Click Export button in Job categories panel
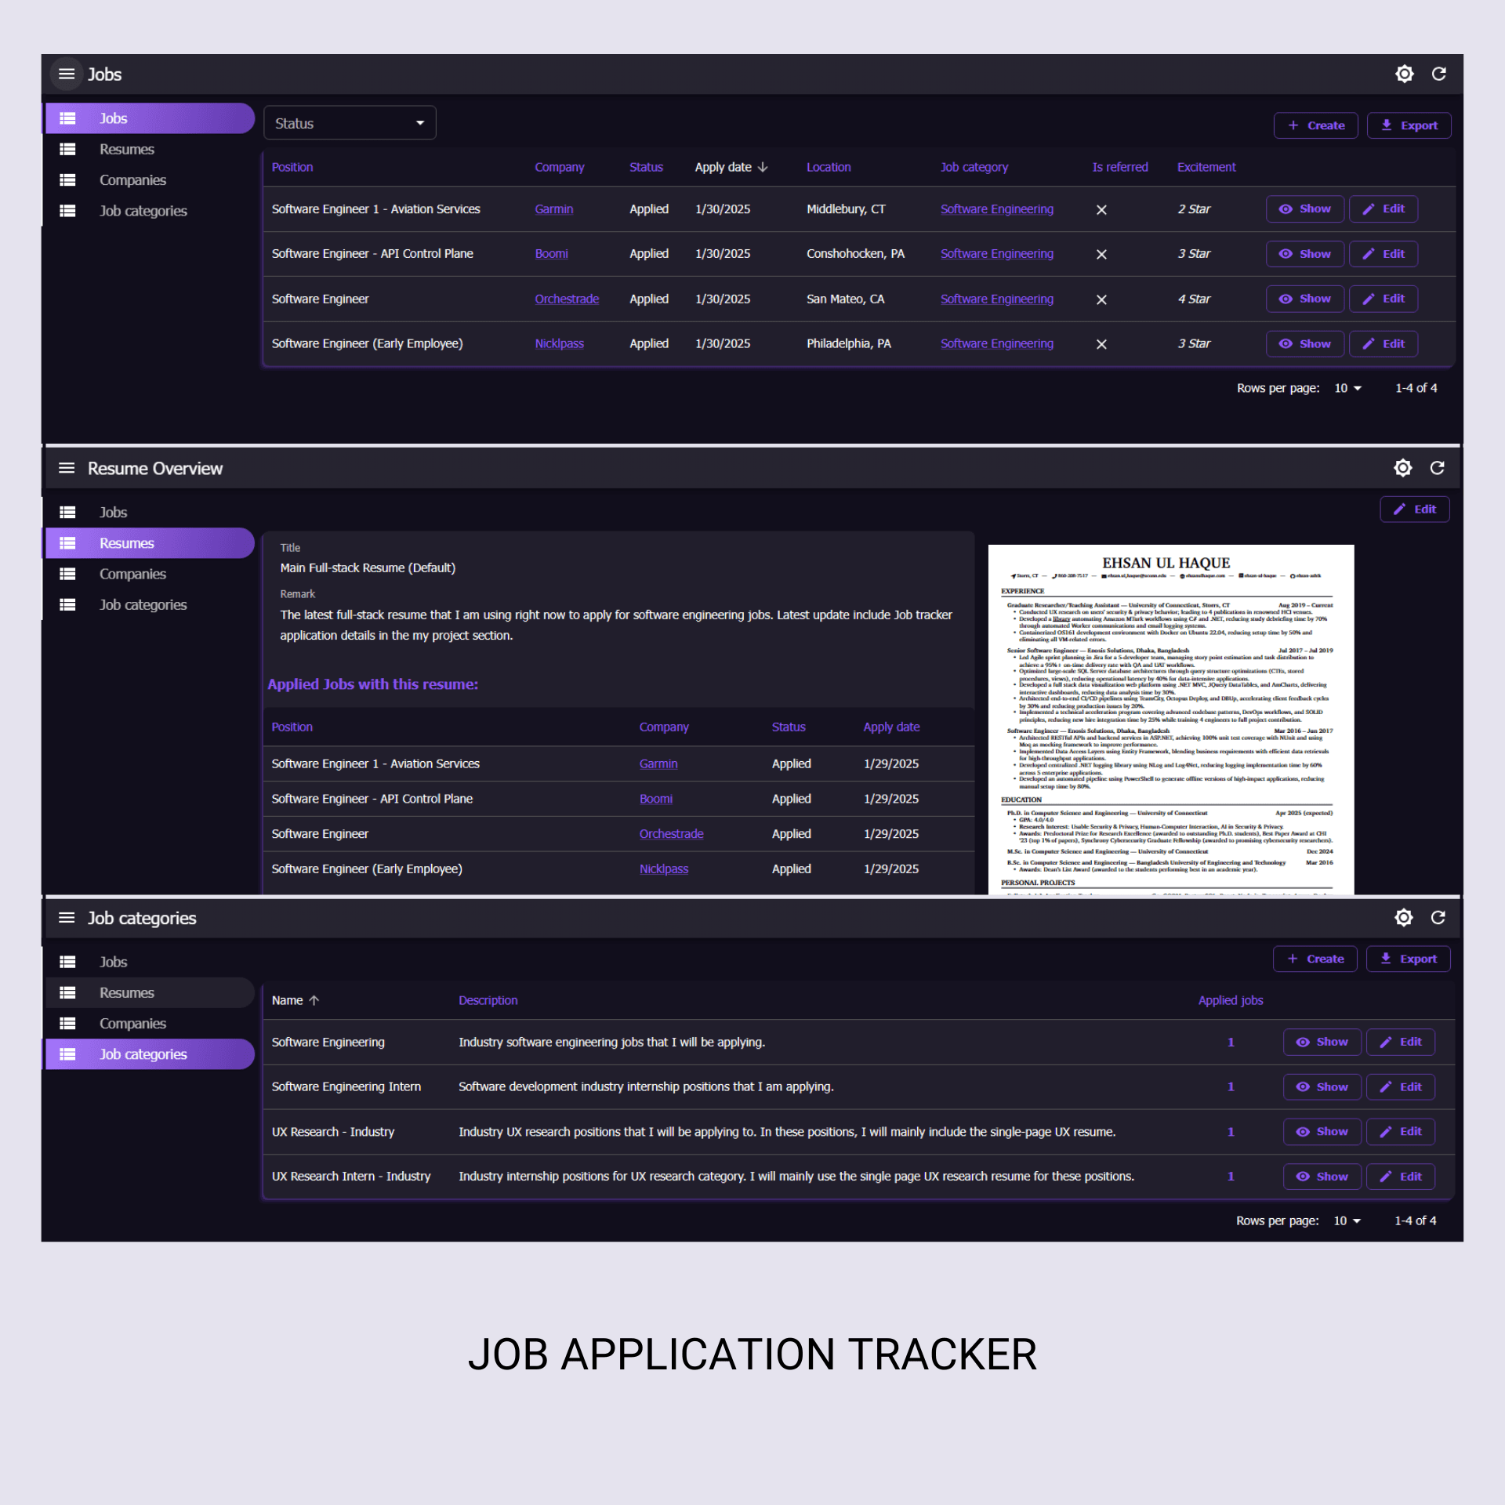Screen dimensions: 1505x1505 pyautogui.click(x=1408, y=959)
